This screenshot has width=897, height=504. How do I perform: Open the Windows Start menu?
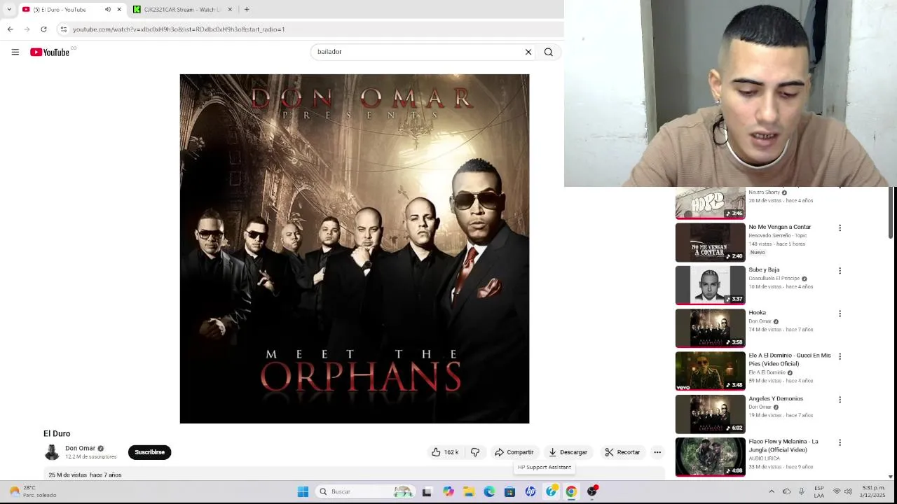tap(303, 491)
